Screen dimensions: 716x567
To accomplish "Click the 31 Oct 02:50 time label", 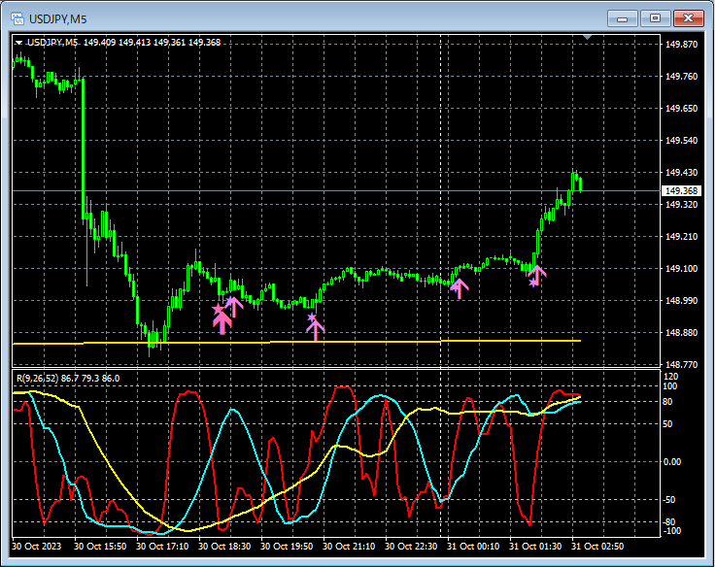I will [x=597, y=547].
